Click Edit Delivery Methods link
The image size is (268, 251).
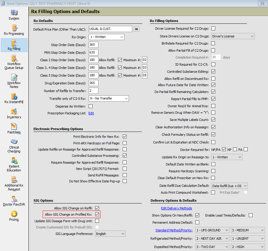tap(176, 208)
